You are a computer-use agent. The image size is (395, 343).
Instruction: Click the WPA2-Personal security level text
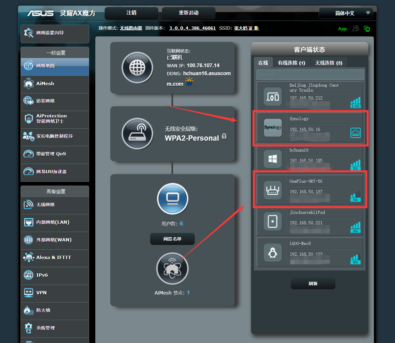point(192,138)
